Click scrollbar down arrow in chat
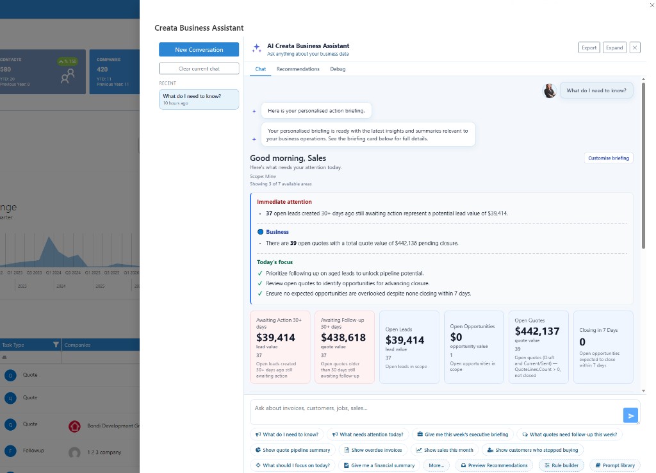The image size is (656, 473). coord(643,390)
